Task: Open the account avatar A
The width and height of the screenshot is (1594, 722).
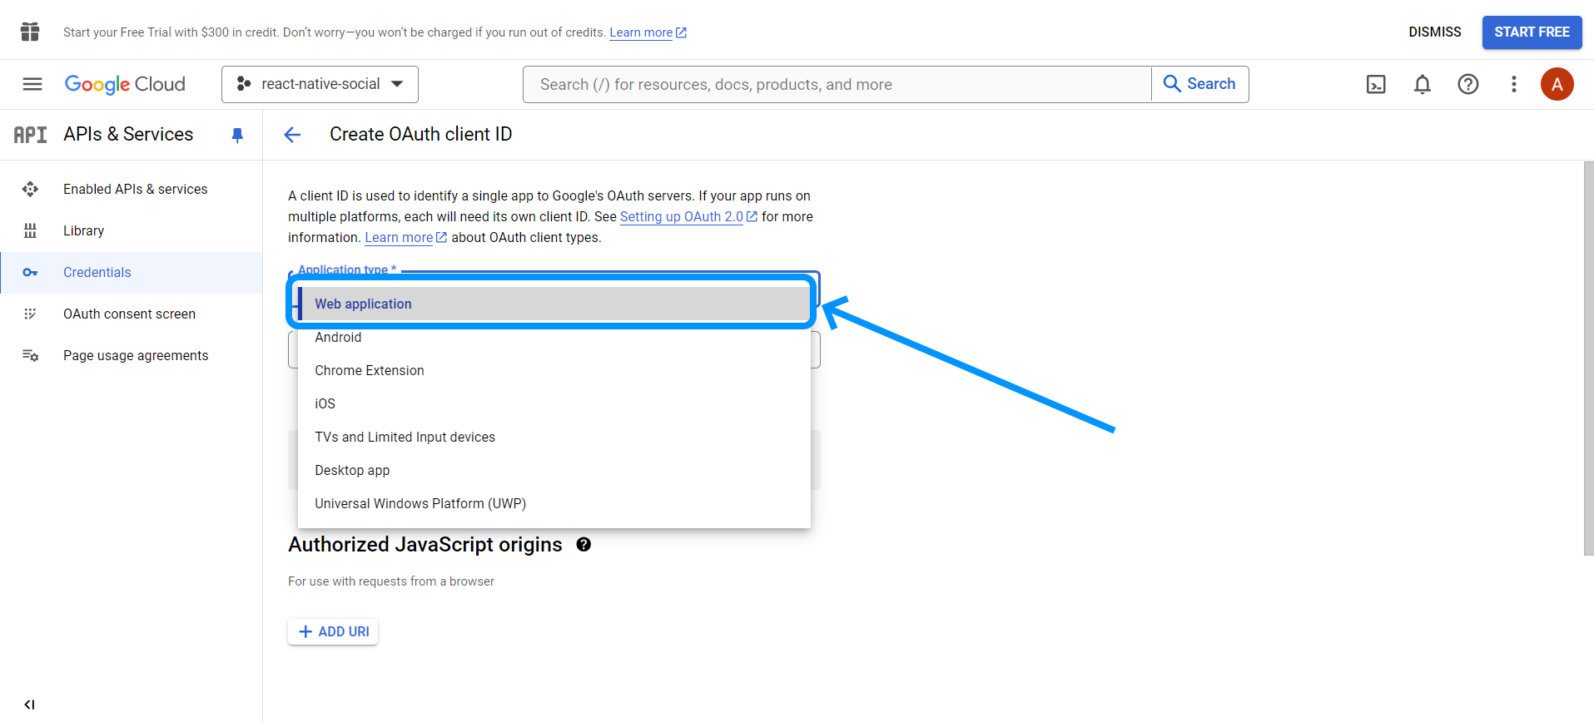Action: 1557,84
